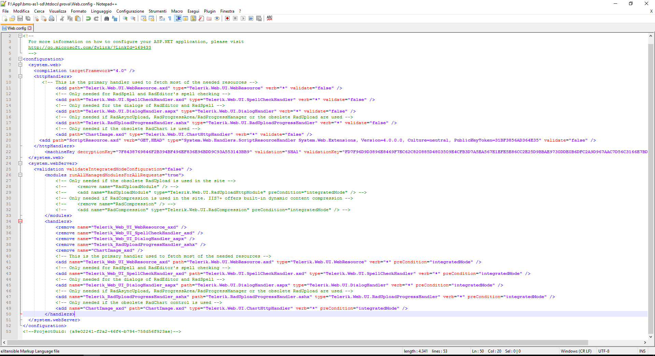Toggle the INS insert mode indicator
The image size is (655, 356).
pyautogui.click(x=642, y=351)
